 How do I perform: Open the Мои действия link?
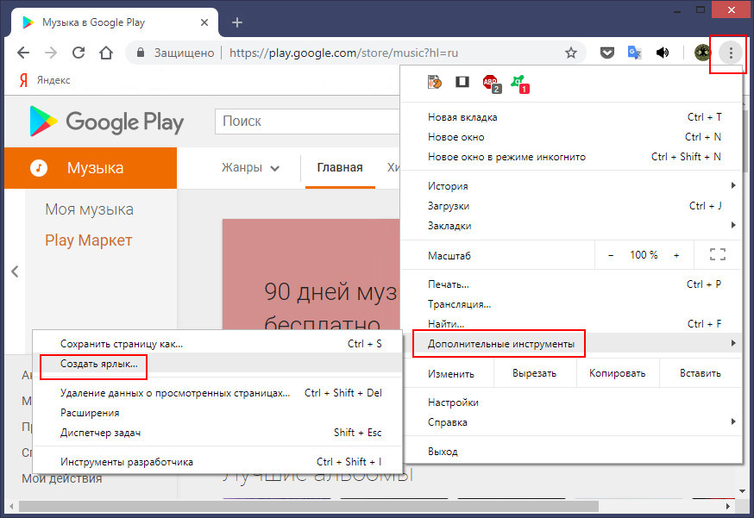pos(62,478)
